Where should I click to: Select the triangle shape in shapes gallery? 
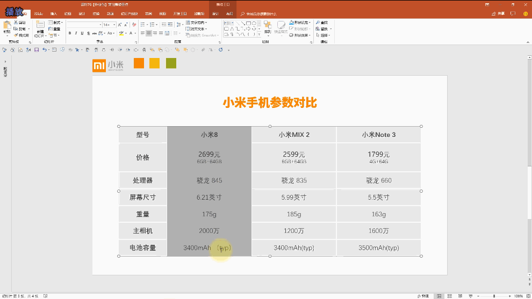(x=232, y=29)
